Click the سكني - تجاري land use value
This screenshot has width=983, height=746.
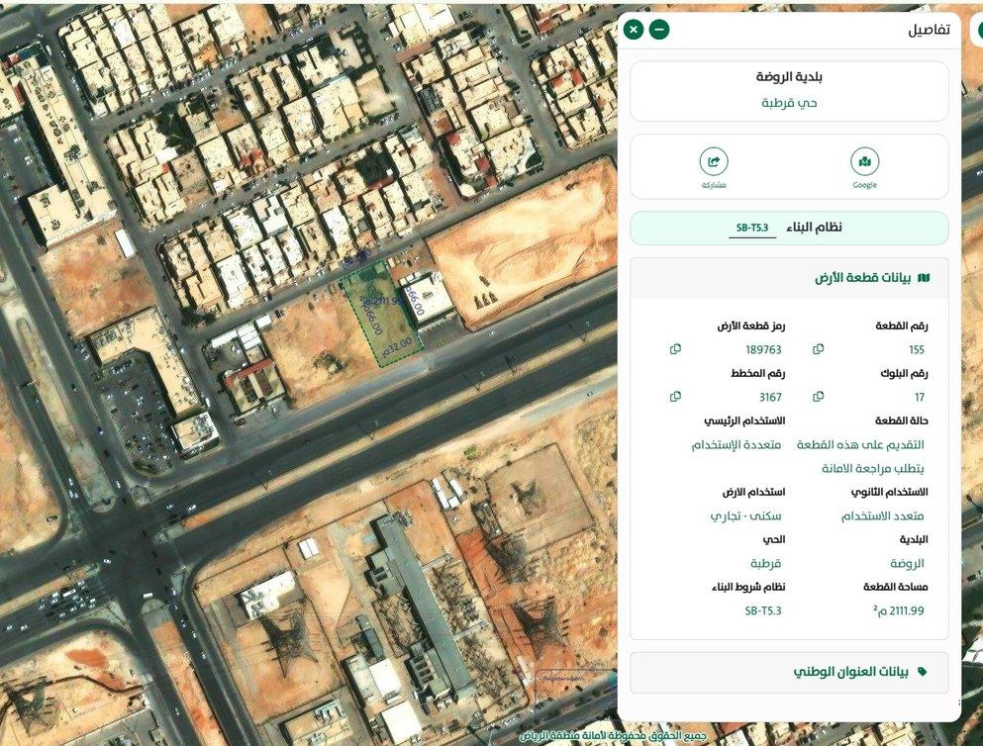point(746,515)
